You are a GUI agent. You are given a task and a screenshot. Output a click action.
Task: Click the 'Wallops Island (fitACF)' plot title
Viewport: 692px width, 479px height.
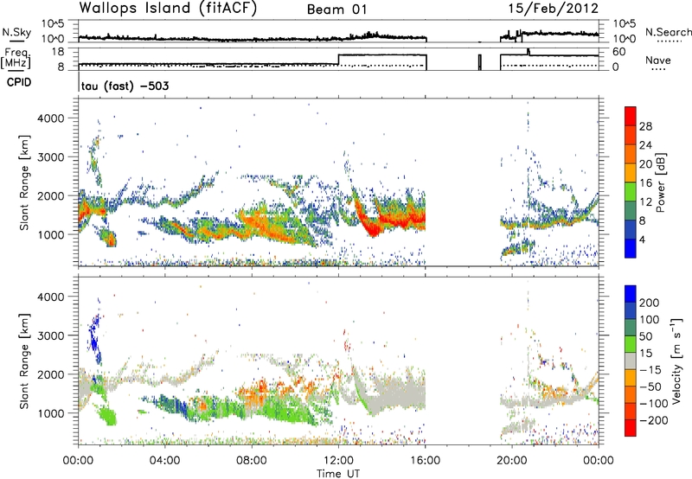point(168,9)
